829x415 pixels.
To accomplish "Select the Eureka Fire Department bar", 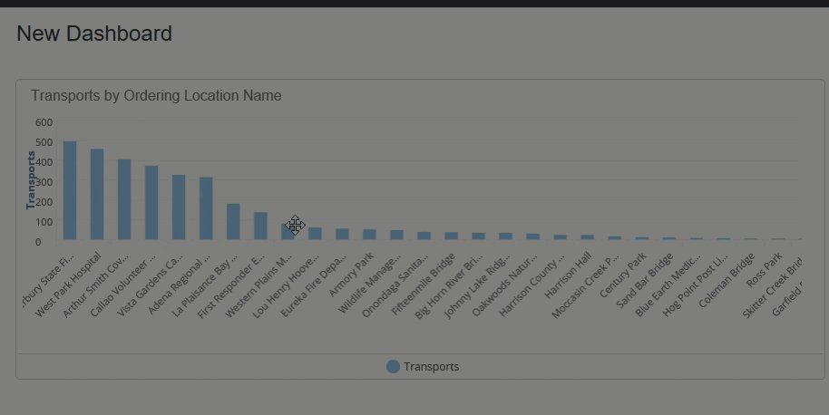I will click(x=342, y=234).
